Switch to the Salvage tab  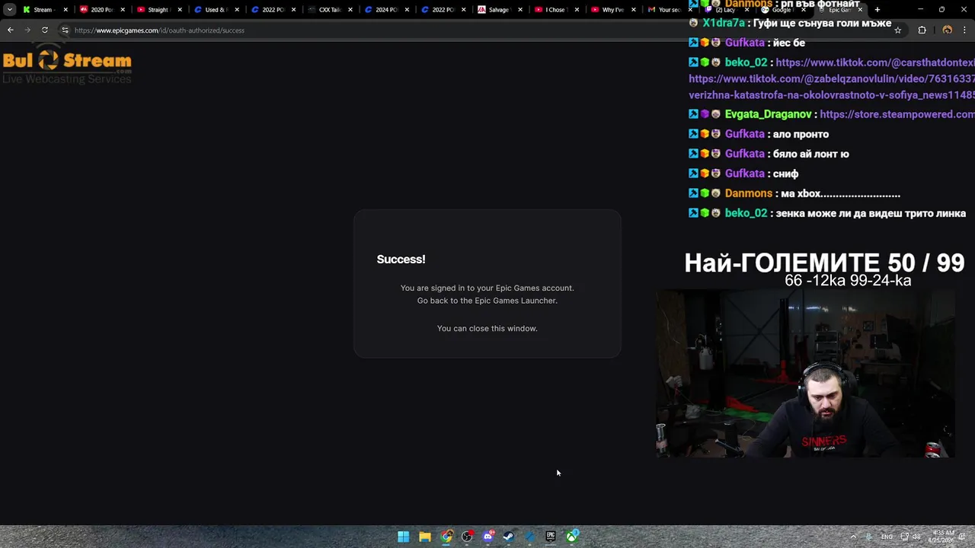click(x=500, y=10)
